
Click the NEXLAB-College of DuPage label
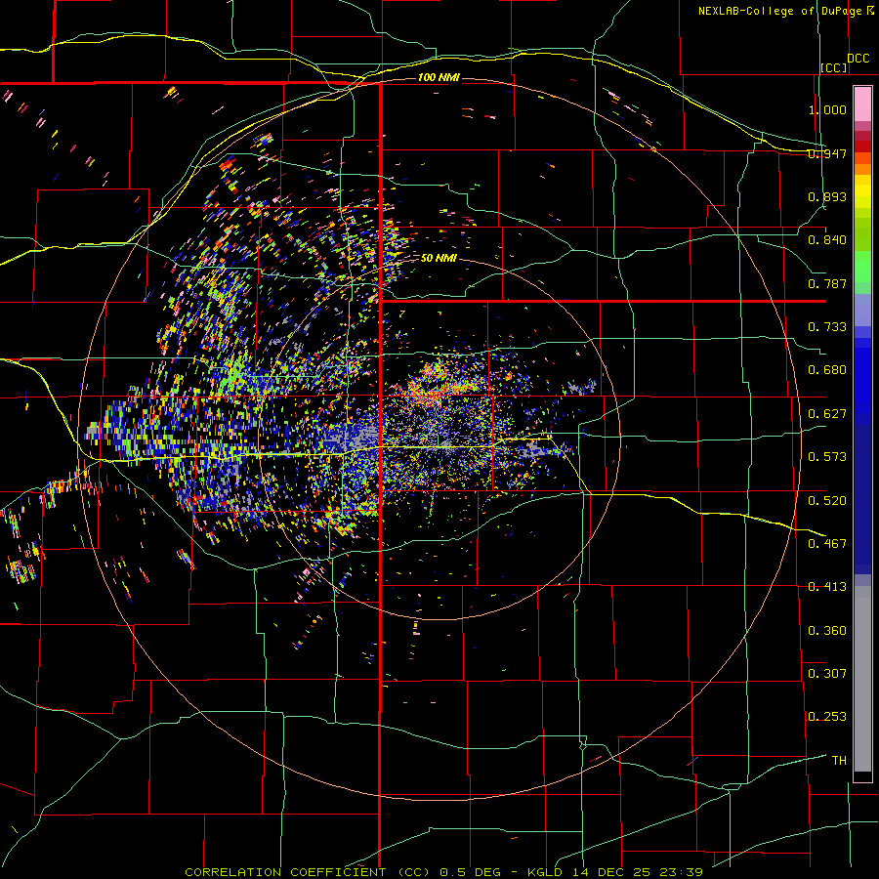pos(780,11)
